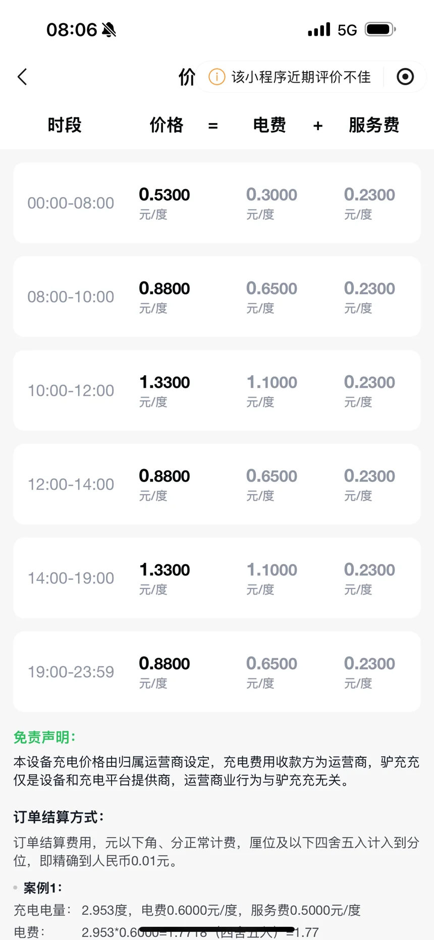Tap the battery icon in status bar
The width and height of the screenshot is (434, 940).
click(380, 30)
